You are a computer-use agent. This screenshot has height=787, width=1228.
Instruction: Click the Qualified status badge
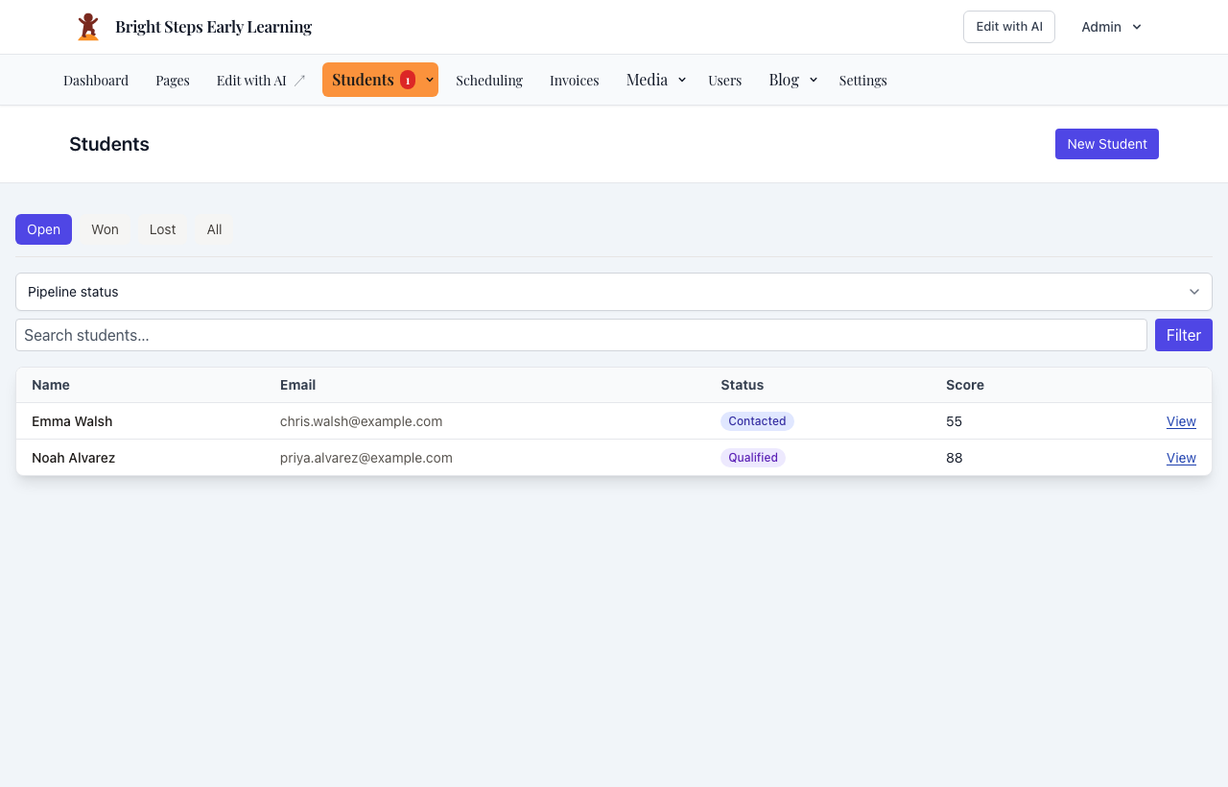click(x=753, y=458)
